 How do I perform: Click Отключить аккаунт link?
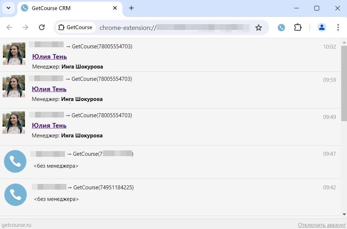(x=322, y=225)
